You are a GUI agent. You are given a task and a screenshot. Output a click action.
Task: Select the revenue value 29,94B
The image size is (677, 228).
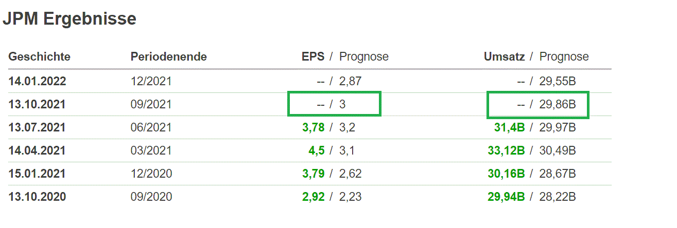tap(506, 197)
